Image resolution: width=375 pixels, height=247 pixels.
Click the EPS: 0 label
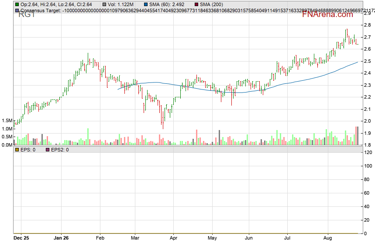click(x=28, y=150)
